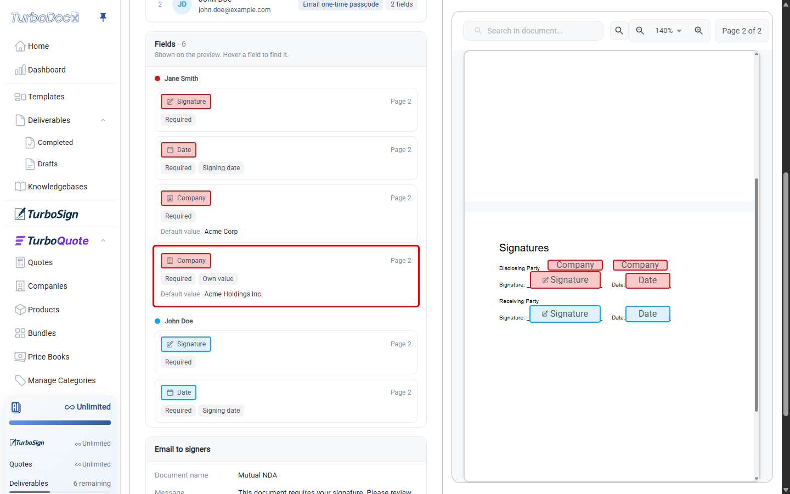The width and height of the screenshot is (790, 494).
Task: Click inside the Search in document field
Action: [x=533, y=31]
